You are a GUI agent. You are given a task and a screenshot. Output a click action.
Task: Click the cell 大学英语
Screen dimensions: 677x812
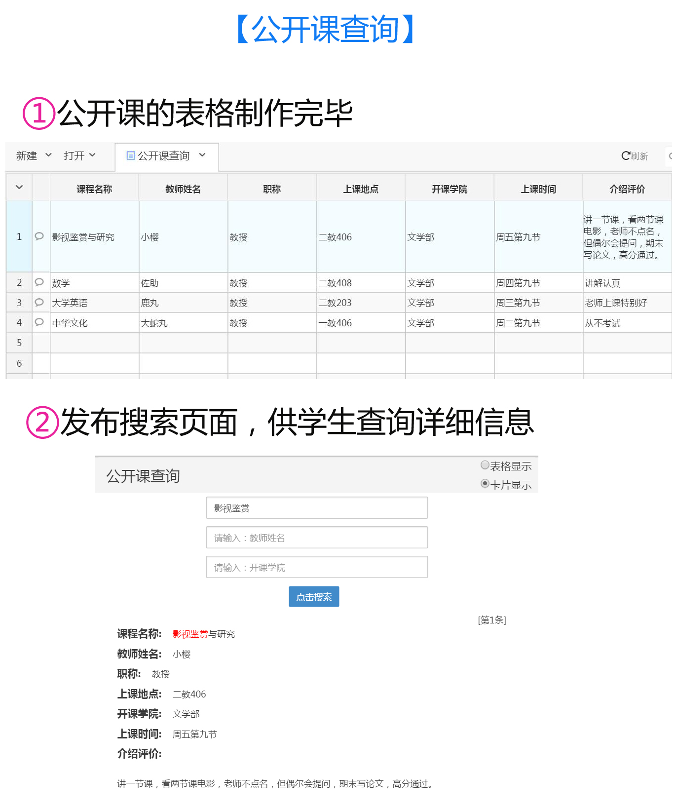tap(94, 303)
